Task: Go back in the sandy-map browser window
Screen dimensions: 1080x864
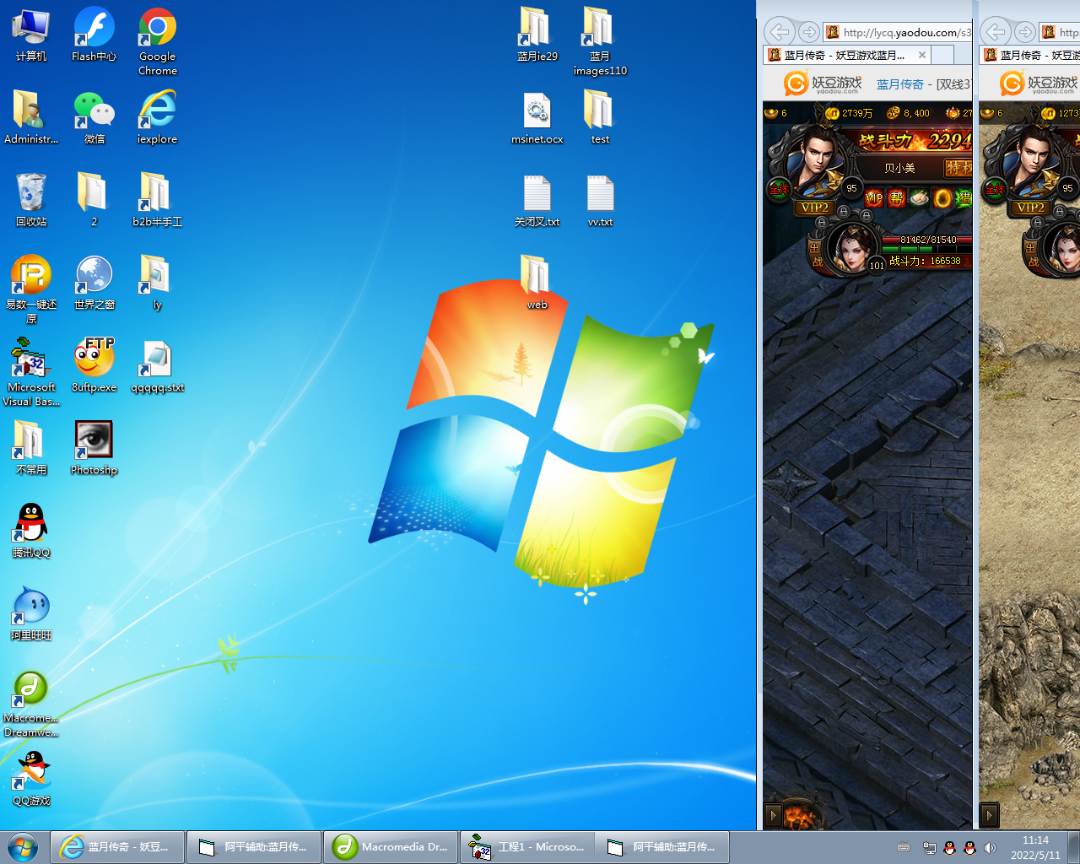Action: tap(996, 32)
